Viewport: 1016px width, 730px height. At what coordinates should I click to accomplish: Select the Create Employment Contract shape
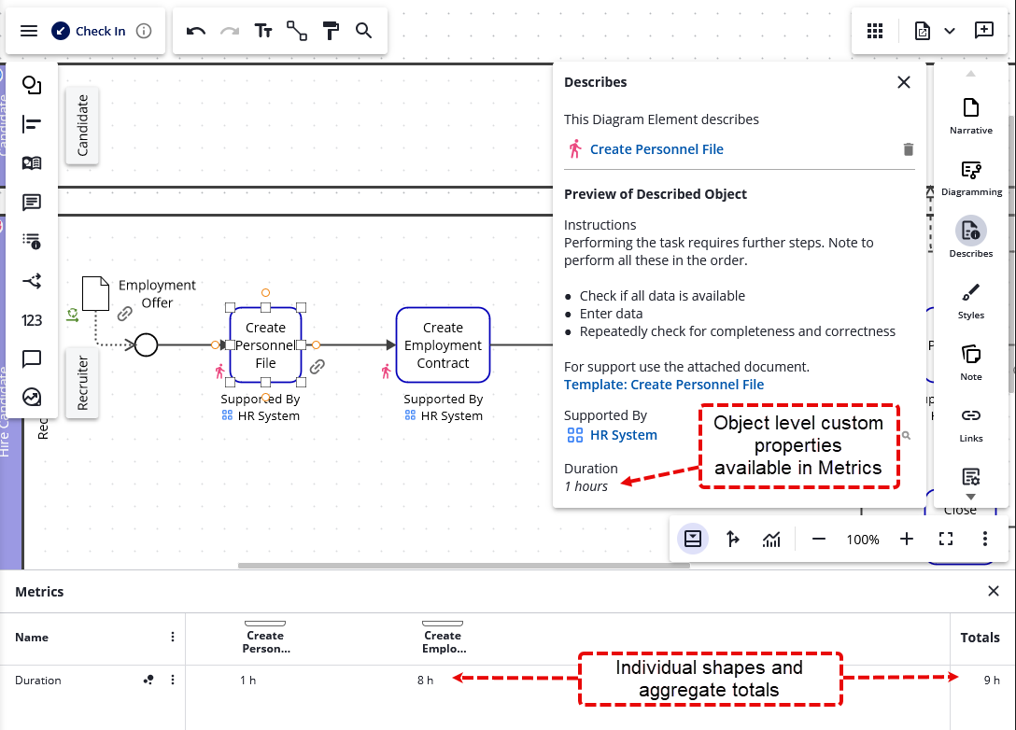coord(443,344)
